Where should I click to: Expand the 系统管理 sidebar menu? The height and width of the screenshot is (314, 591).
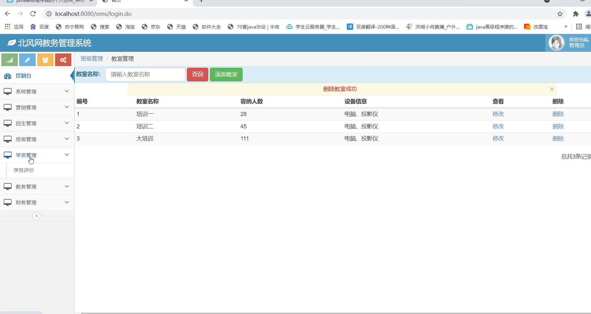coord(37,92)
